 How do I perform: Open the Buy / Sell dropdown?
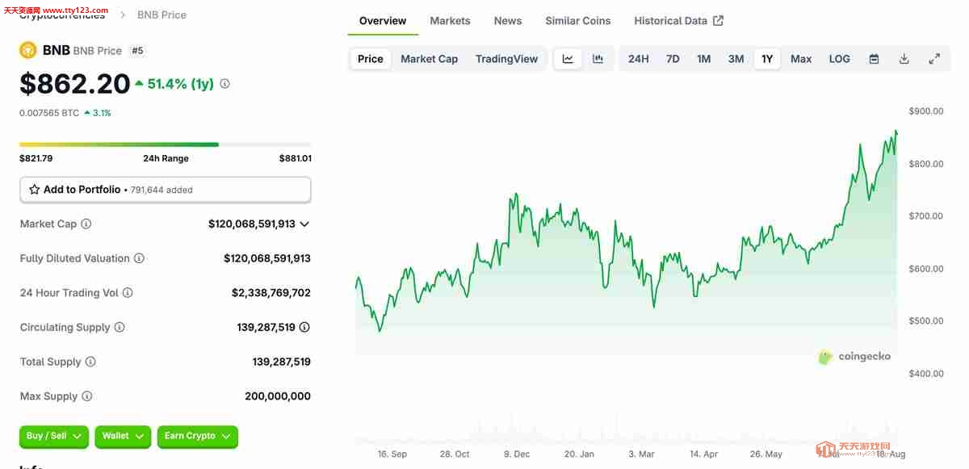(54, 436)
